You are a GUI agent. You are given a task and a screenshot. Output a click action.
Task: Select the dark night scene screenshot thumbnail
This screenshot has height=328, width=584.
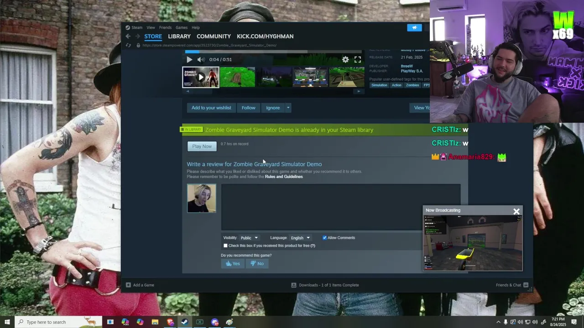pos(274,77)
